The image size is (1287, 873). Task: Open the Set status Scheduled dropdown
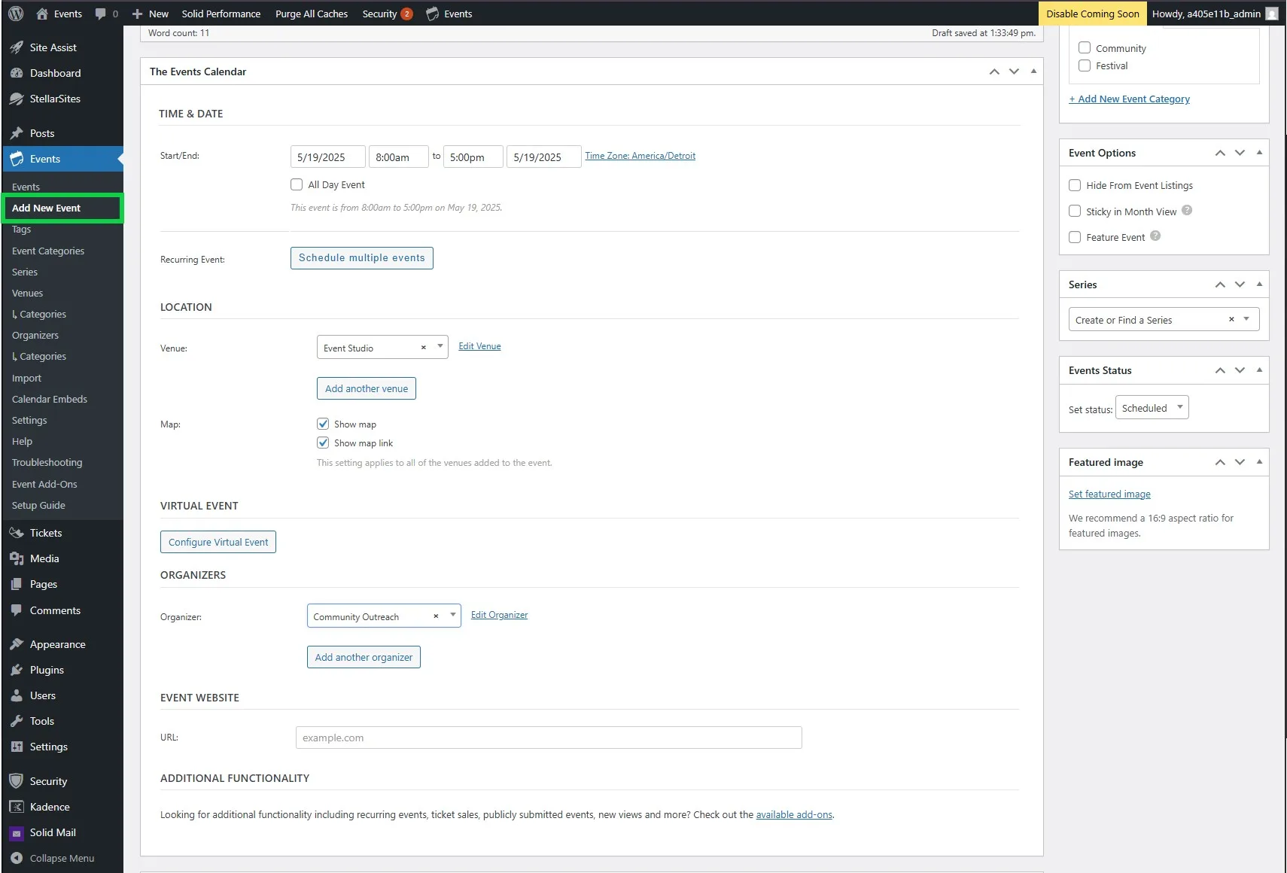point(1152,407)
